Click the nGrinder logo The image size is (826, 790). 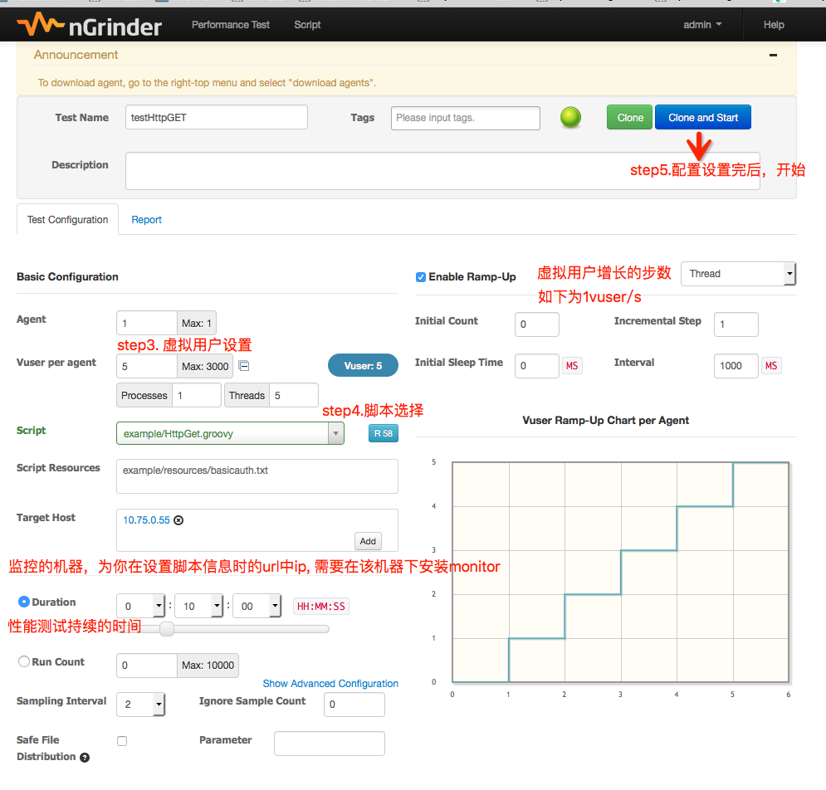(89, 25)
